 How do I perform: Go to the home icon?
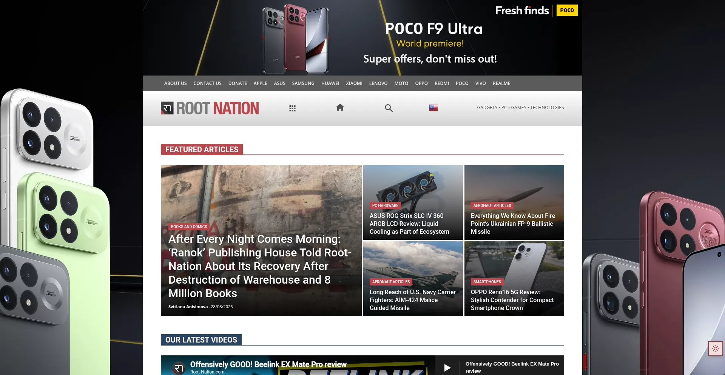340,108
